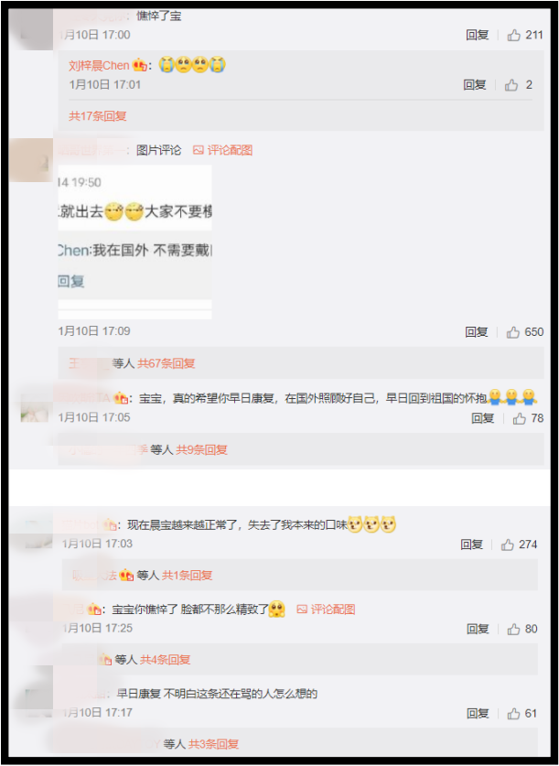This screenshot has height=766, width=559.
Task: Open 共3条回复 at the bottom
Action: tap(213, 744)
